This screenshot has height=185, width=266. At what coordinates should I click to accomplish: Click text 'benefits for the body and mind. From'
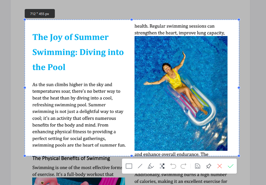click(x=70, y=125)
